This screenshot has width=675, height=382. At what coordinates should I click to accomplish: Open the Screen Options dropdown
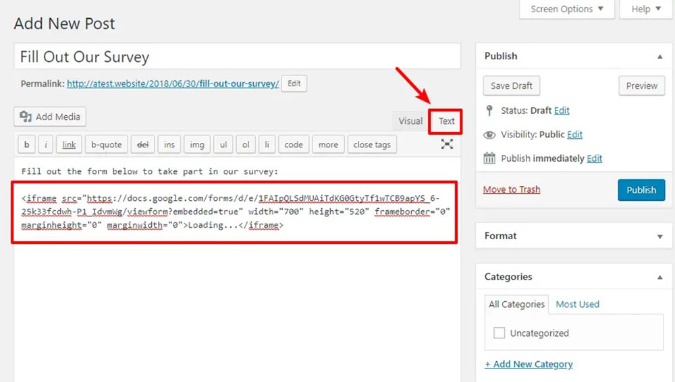[x=567, y=9]
